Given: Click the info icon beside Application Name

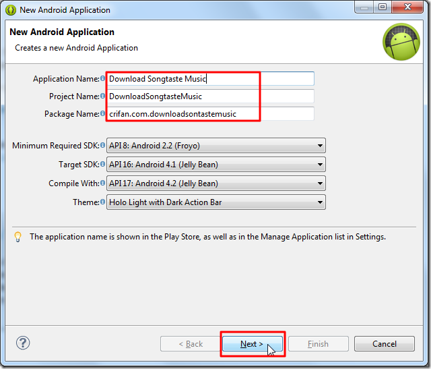Looking at the screenshot, I should 103,79.
